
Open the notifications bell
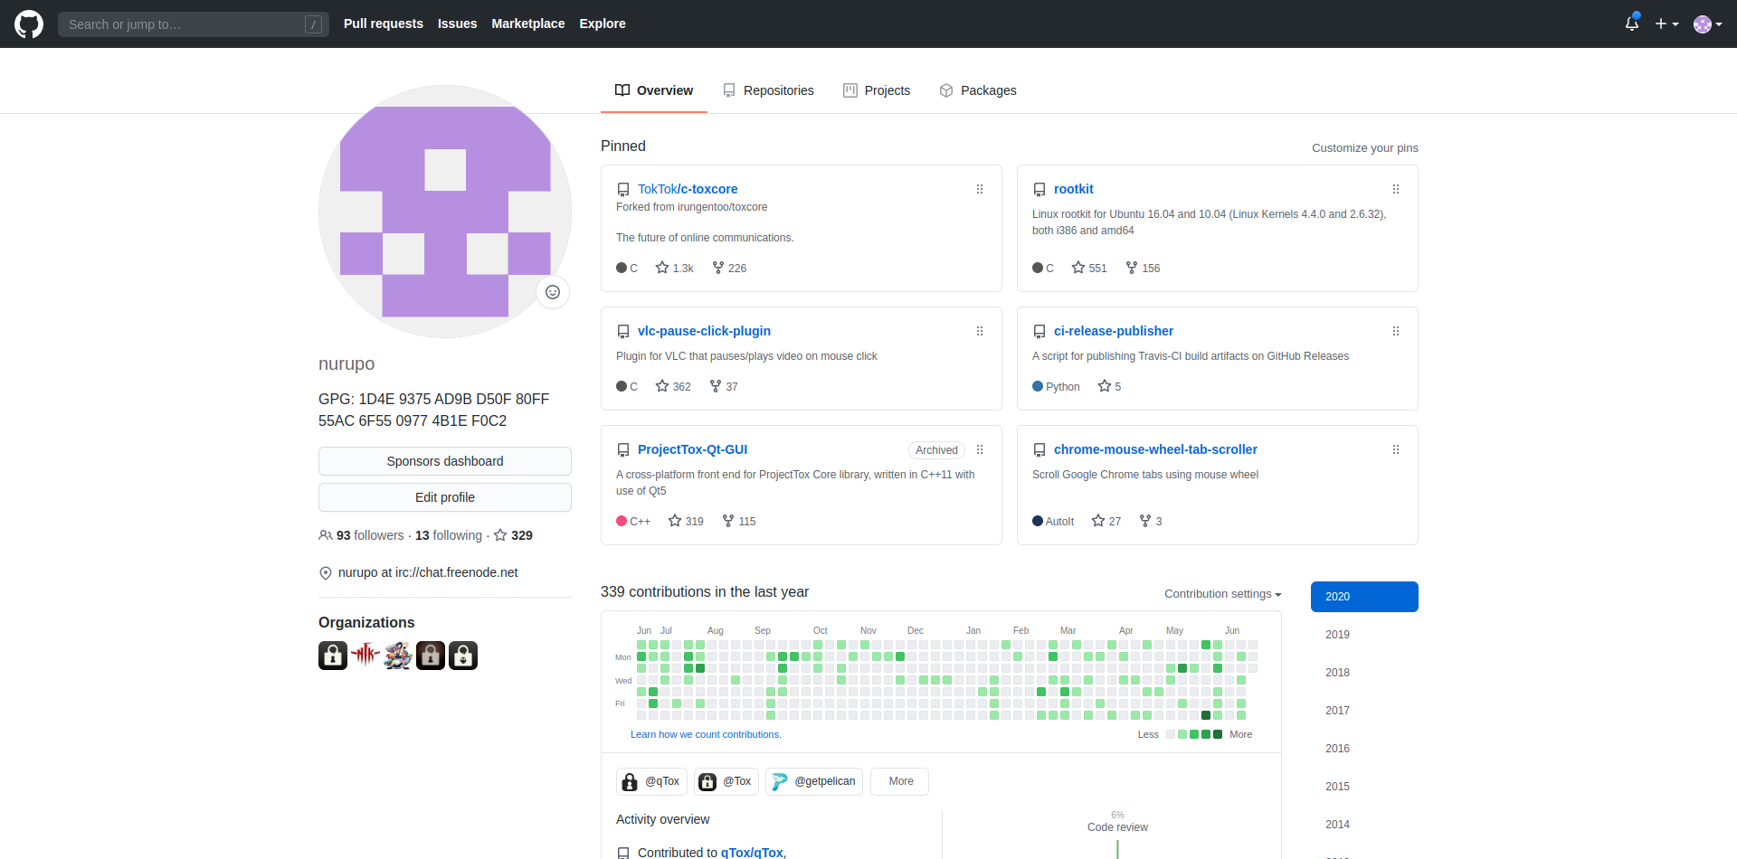point(1631,24)
